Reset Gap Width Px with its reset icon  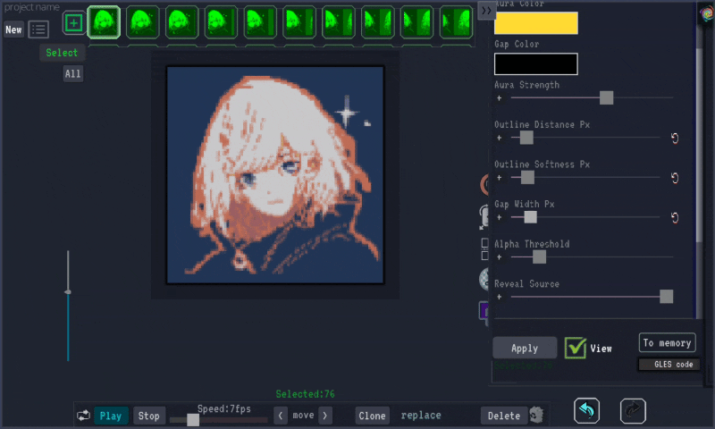point(675,217)
